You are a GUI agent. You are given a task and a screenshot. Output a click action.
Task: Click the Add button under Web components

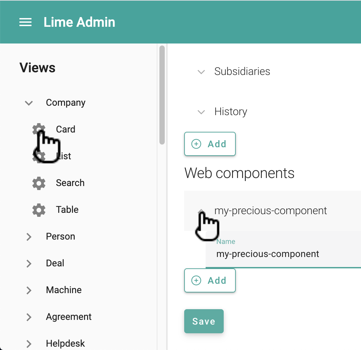tap(210, 280)
